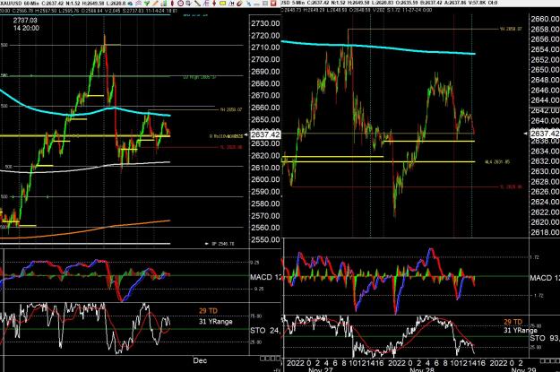Click the orange 29 TD text on right chart

[x=513, y=322]
